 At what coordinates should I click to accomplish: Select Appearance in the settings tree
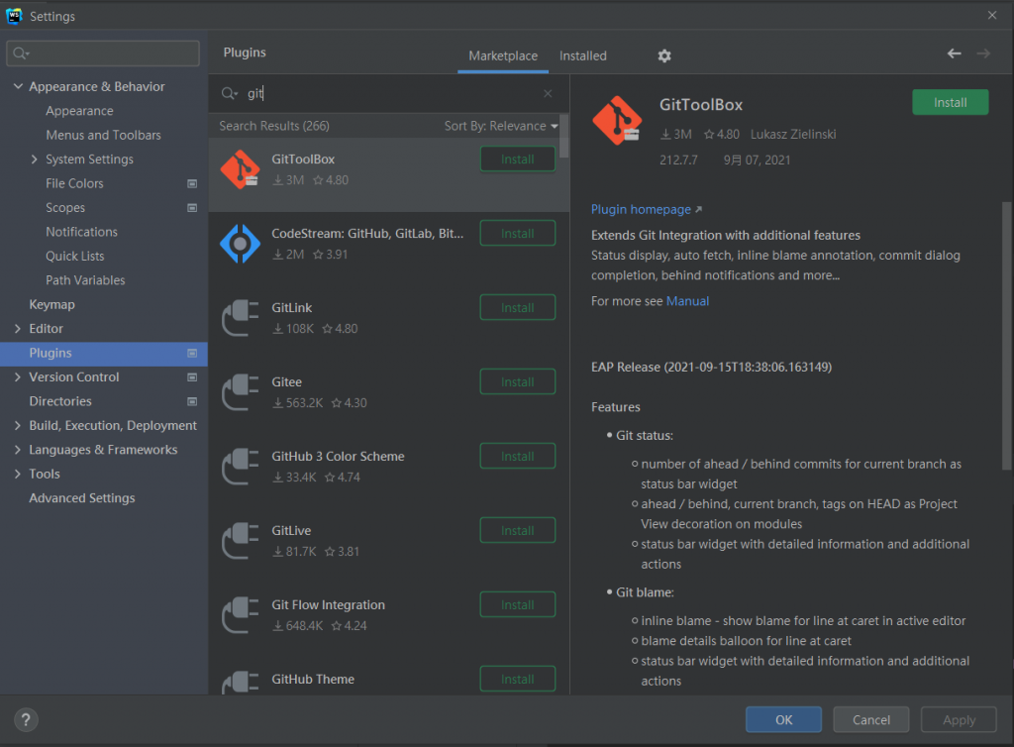tap(79, 111)
